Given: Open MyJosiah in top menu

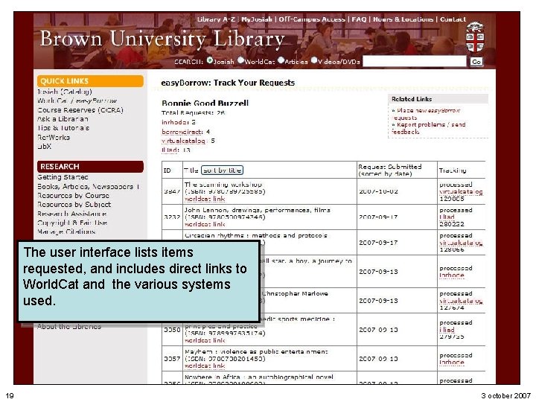Looking at the screenshot, I should coord(257,19).
